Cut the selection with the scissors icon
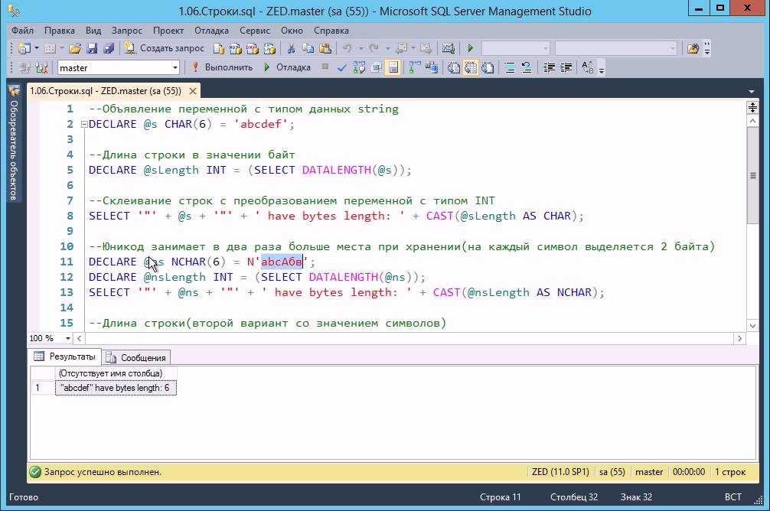The image size is (770, 511). tap(291, 49)
